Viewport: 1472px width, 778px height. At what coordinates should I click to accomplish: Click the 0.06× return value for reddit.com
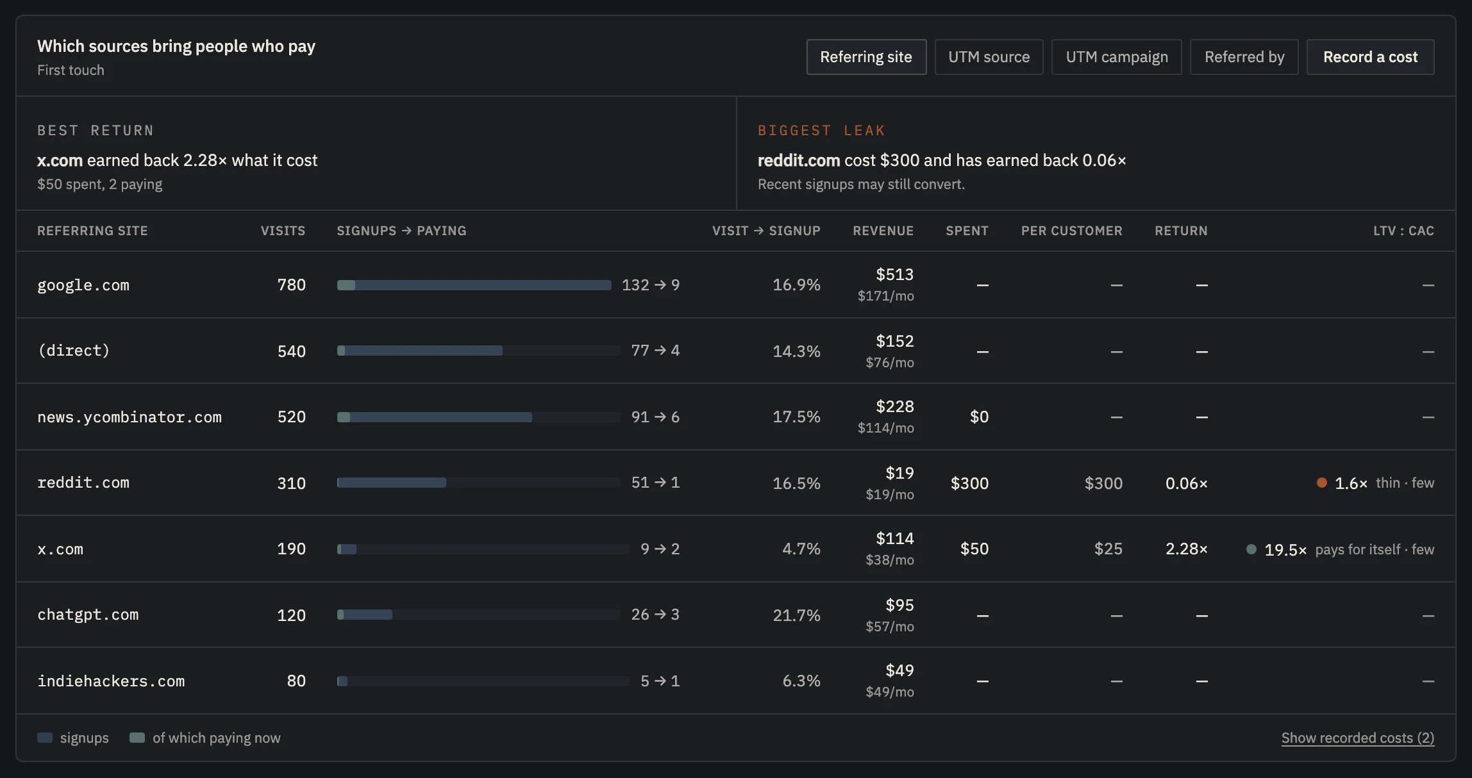(1186, 483)
